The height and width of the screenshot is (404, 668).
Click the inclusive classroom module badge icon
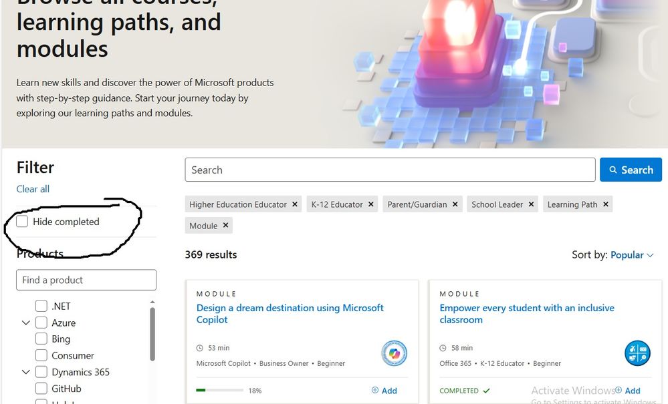point(637,353)
